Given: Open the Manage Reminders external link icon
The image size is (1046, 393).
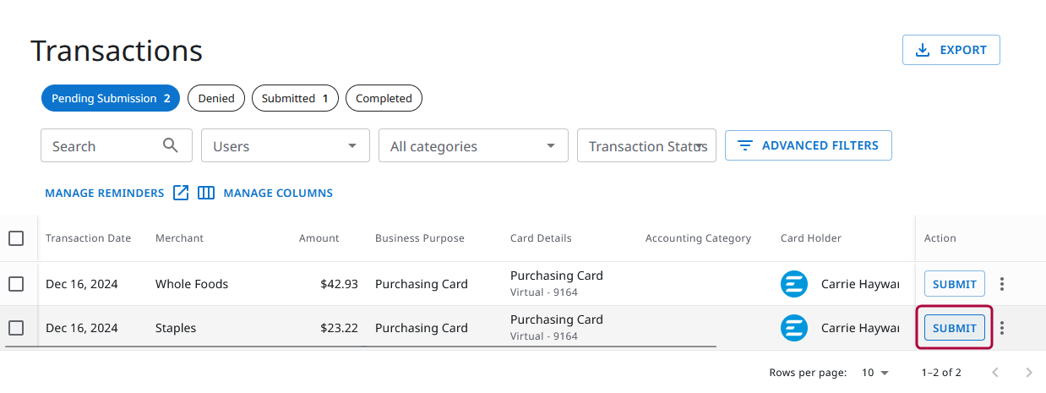Looking at the screenshot, I should pyautogui.click(x=181, y=193).
